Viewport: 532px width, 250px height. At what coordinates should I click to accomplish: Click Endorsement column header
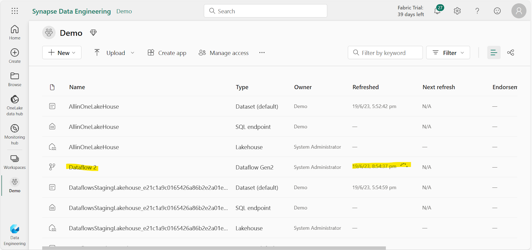click(x=505, y=87)
